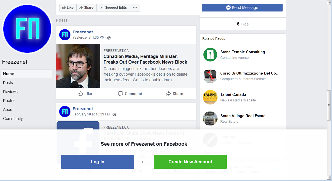Click the vertical scrollbar down arrow
The image size is (332, 181).
329,177
